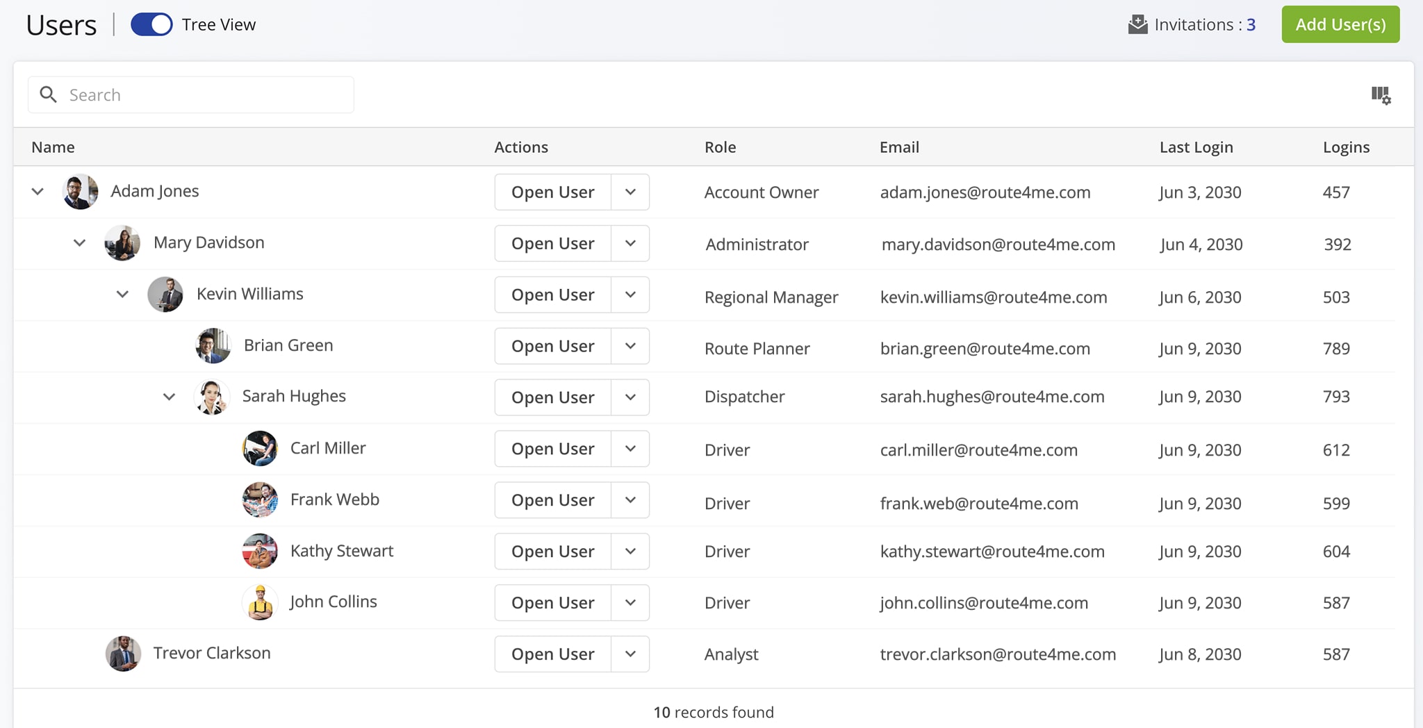
Task: Click the Analyst role cell
Action: (732, 654)
